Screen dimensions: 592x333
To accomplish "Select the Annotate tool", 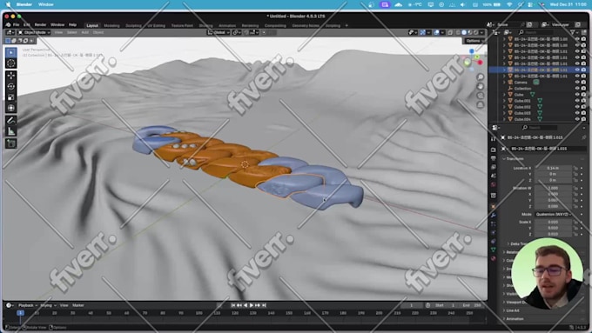I will click(11, 120).
